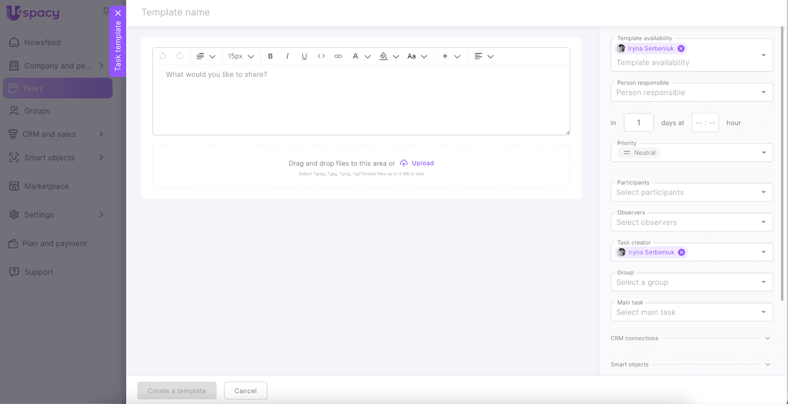788x404 pixels.
Task: Click the redo arrow in the editor toolbar
Action: [x=180, y=56]
